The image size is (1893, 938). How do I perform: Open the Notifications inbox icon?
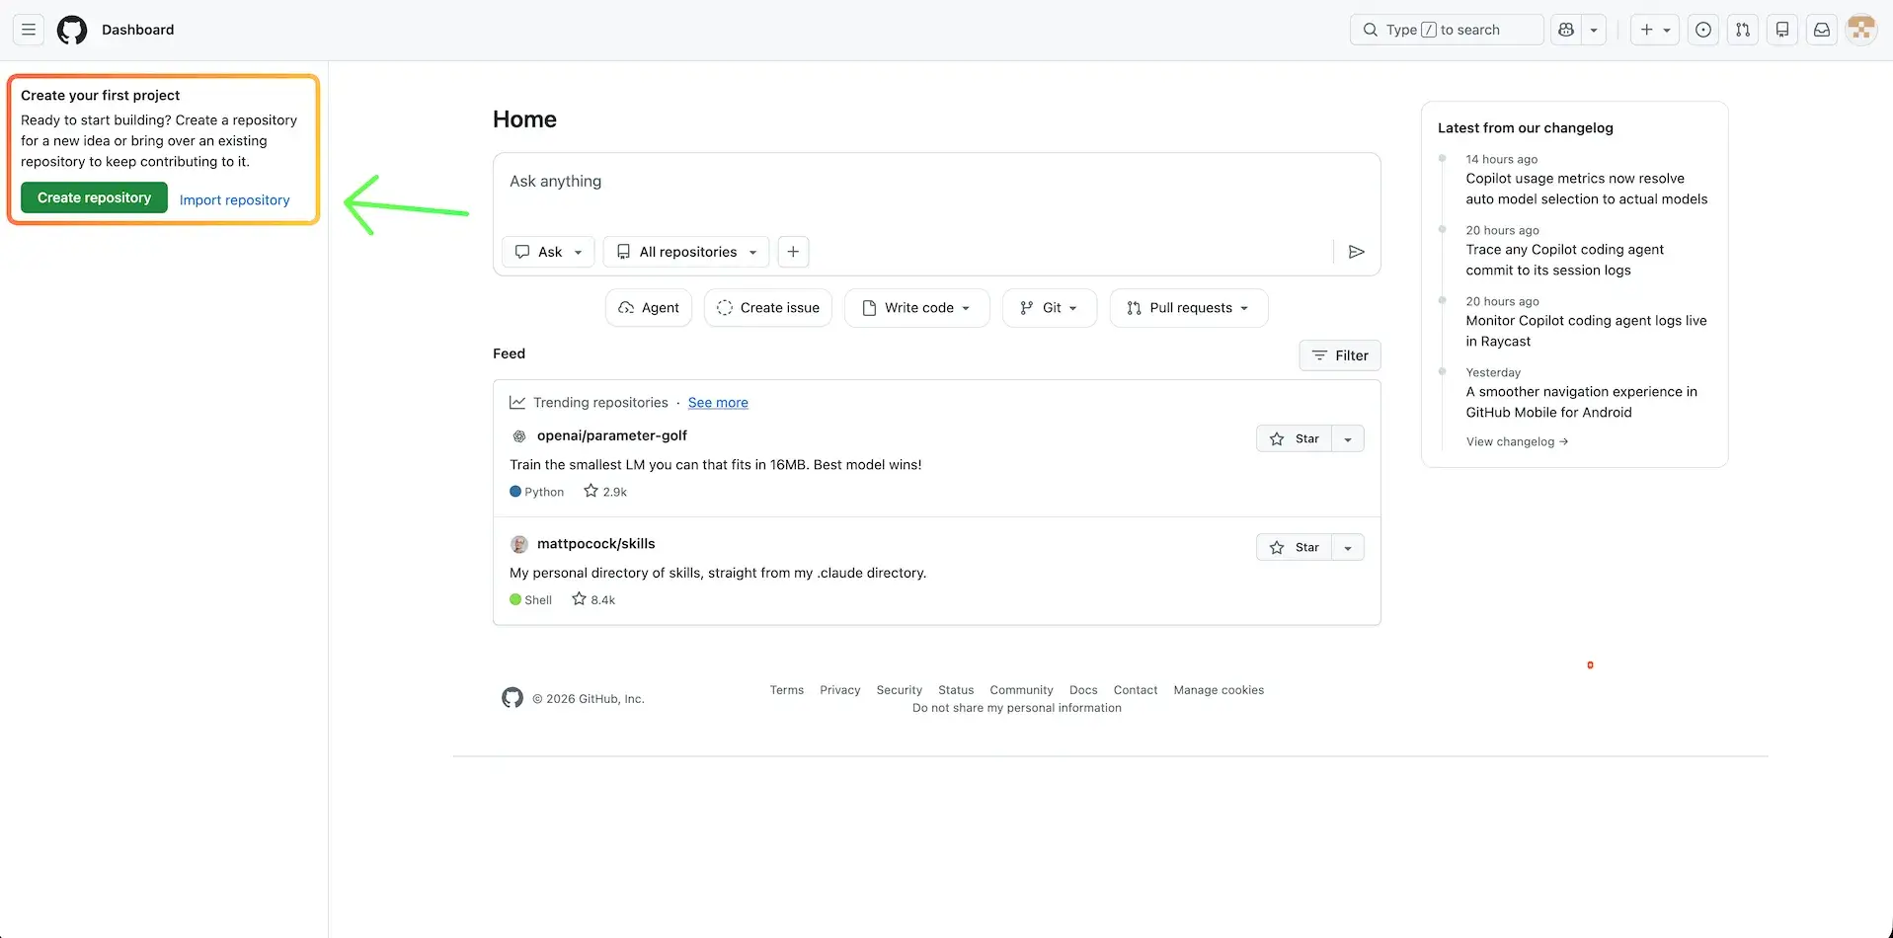tap(1822, 30)
